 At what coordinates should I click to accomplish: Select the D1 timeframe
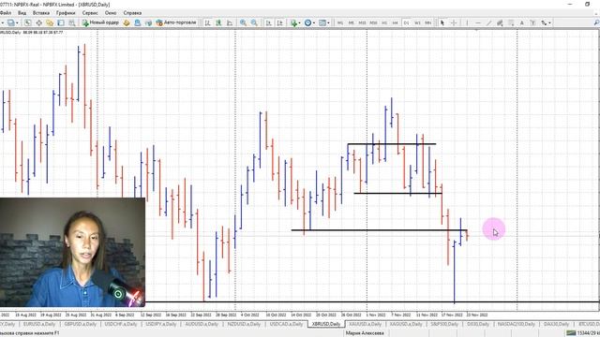(x=406, y=22)
